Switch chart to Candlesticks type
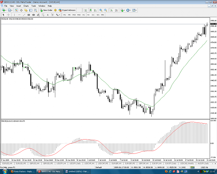This screenshot has width=217, height=174. point(91,10)
